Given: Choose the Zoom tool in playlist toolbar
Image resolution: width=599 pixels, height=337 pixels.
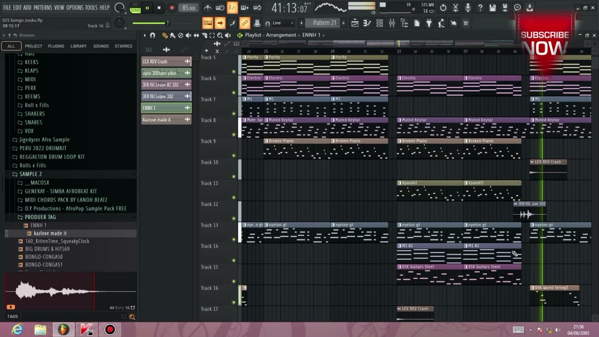Looking at the screenshot, I should [220, 35].
